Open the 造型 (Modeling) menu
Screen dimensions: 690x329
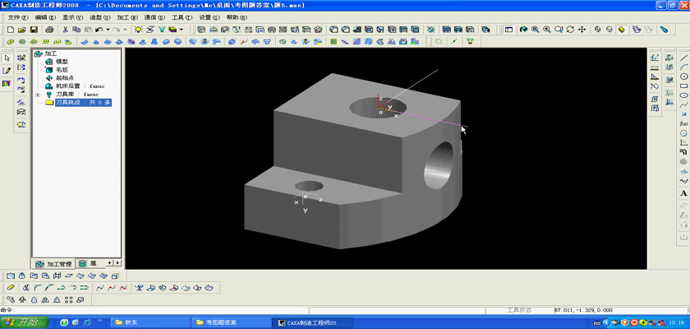click(100, 17)
